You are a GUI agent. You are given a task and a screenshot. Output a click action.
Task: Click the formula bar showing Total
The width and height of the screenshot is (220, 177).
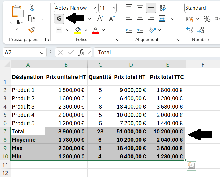157,52
